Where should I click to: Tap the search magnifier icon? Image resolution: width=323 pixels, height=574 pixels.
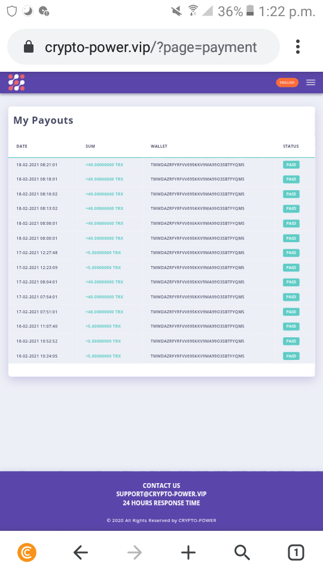click(x=242, y=552)
